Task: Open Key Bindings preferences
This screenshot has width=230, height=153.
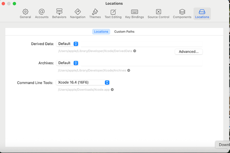Action: click(x=134, y=14)
